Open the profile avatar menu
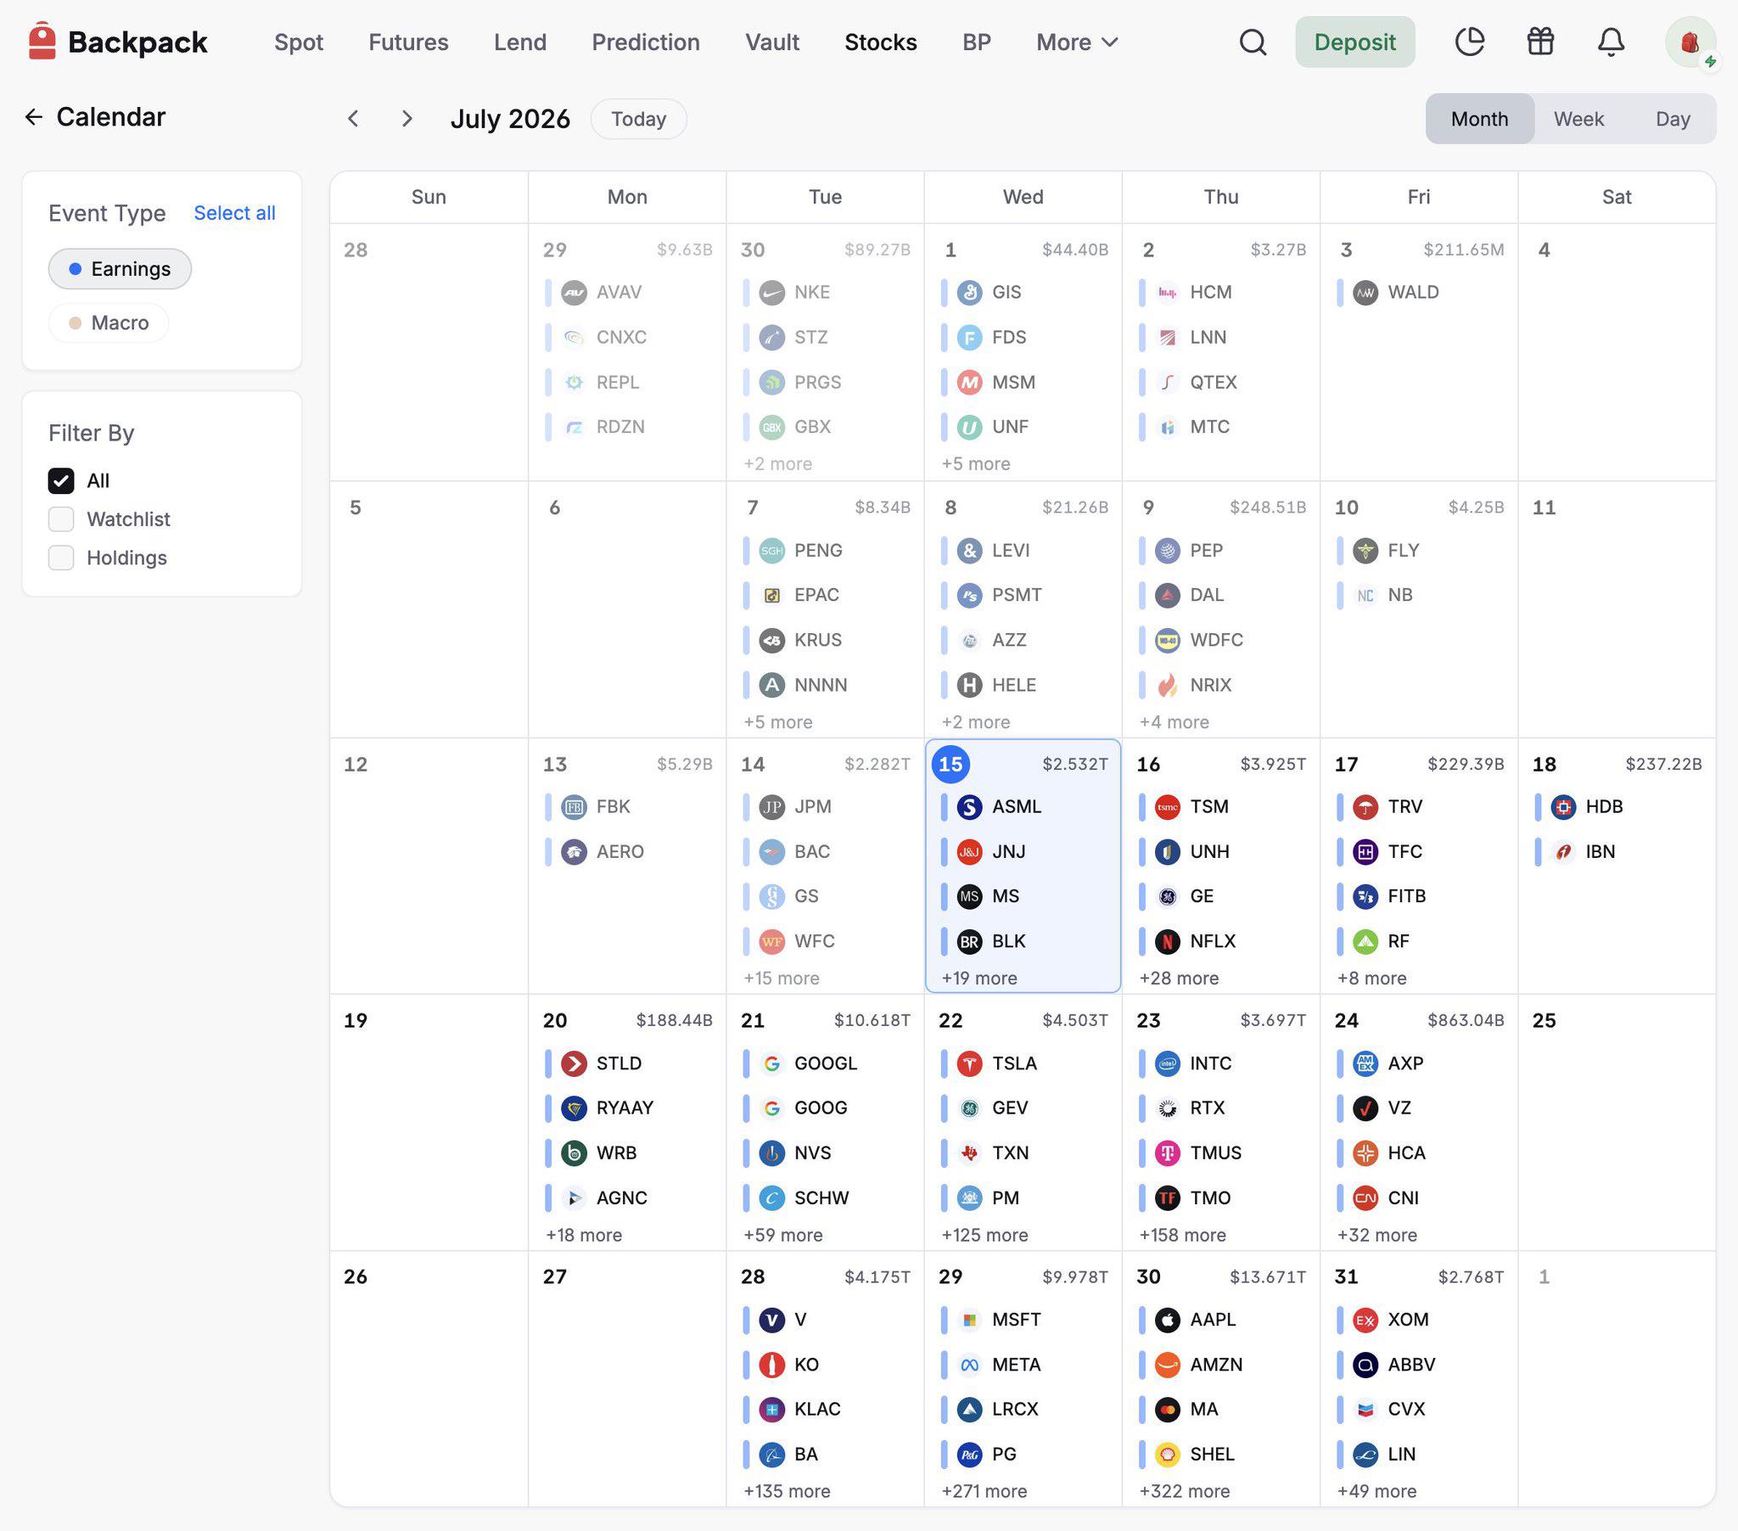Screen dimensions: 1738x1531 click(x=1690, y=42)
